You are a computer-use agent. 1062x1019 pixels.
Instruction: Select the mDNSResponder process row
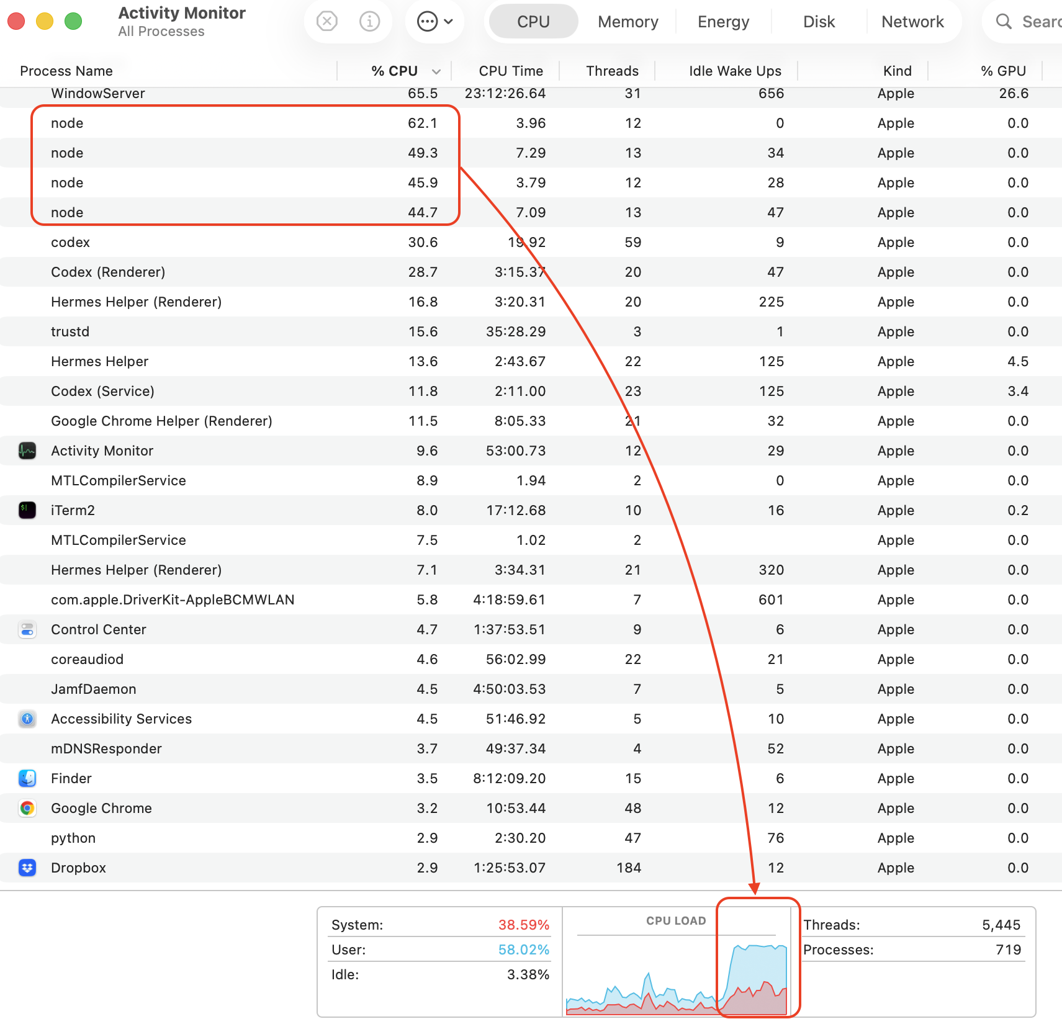[531, 748]
